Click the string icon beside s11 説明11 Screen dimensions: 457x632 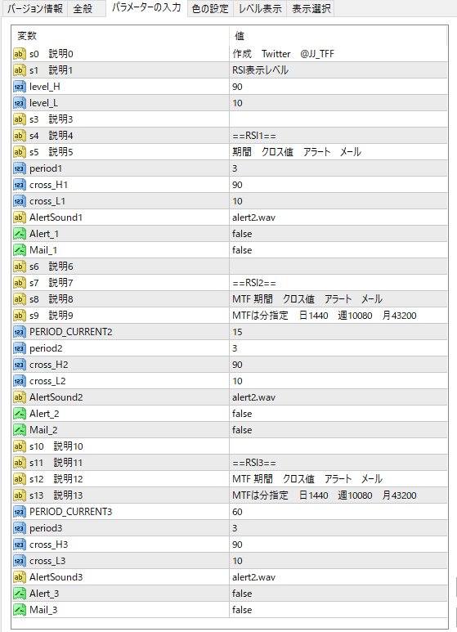tap(20, 463)
